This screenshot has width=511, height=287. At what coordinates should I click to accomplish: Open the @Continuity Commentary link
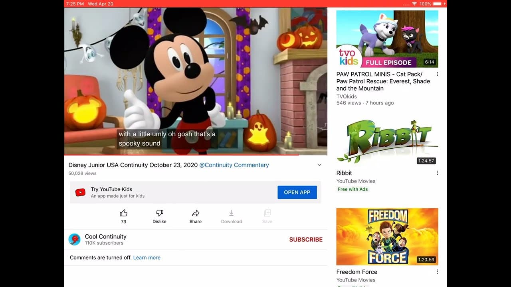pos(234,165)
